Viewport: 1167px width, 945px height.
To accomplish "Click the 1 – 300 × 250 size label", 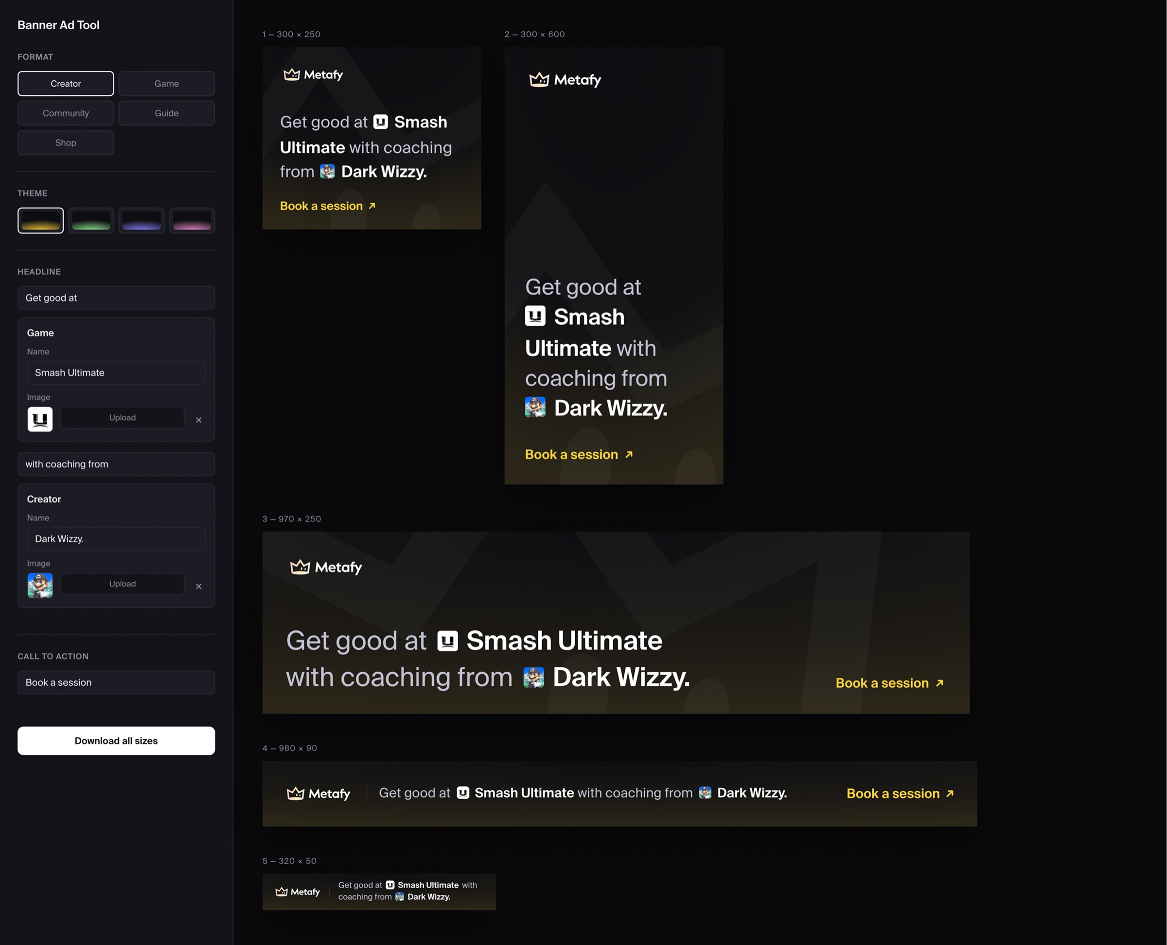I will click(291, 34).
